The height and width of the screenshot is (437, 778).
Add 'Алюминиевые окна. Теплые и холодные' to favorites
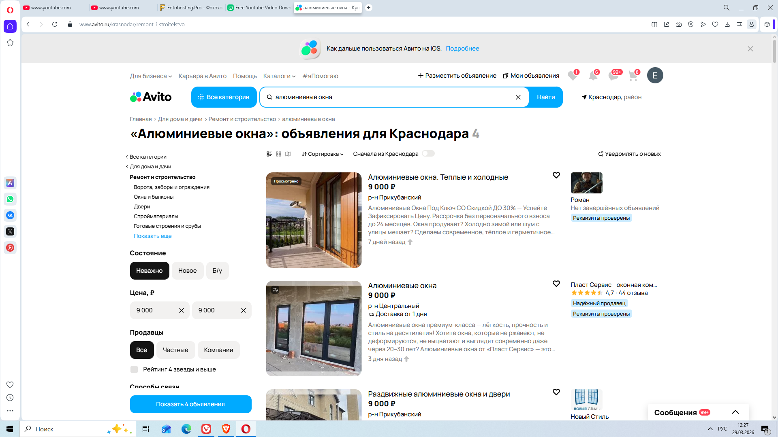coord(556,175)
